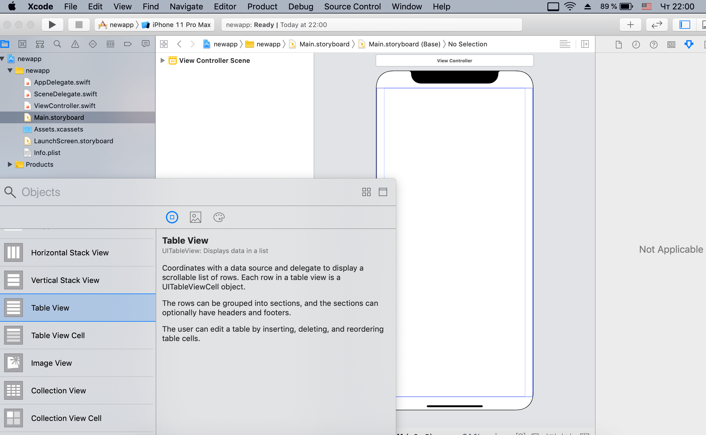This screenshot has width=706, height=435.
Task: Open the Report navigator speech bubble icon
Action: coord(146,44)
